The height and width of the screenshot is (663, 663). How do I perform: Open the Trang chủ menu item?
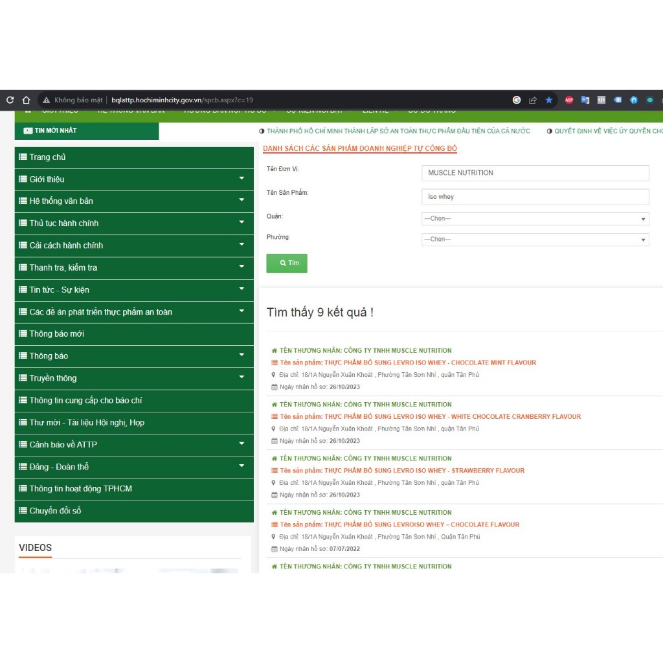point(134,157)
